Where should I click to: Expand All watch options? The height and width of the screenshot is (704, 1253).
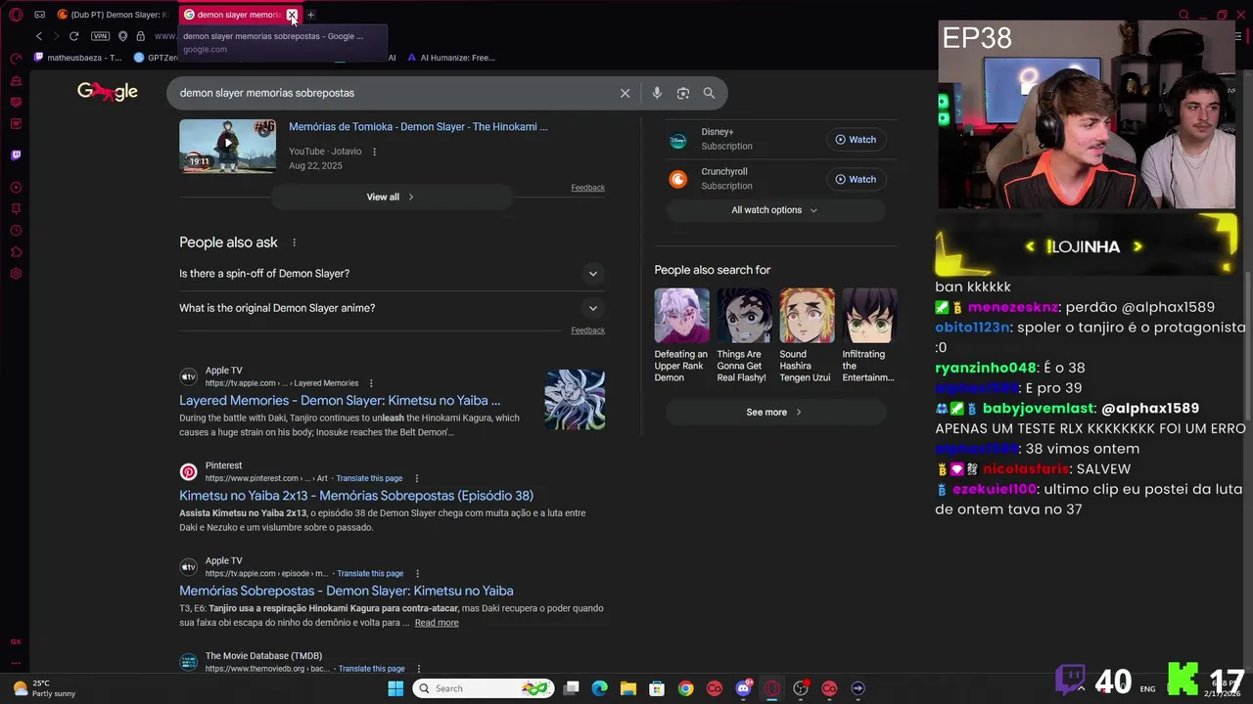click(x=775, y=210)
